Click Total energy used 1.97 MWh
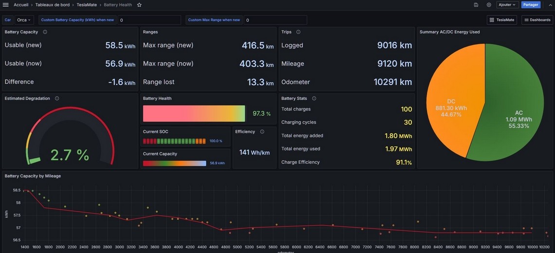 (398, 149)
